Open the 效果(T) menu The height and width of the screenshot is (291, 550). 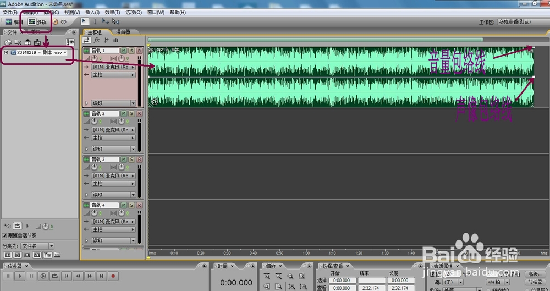coord(112,12)
